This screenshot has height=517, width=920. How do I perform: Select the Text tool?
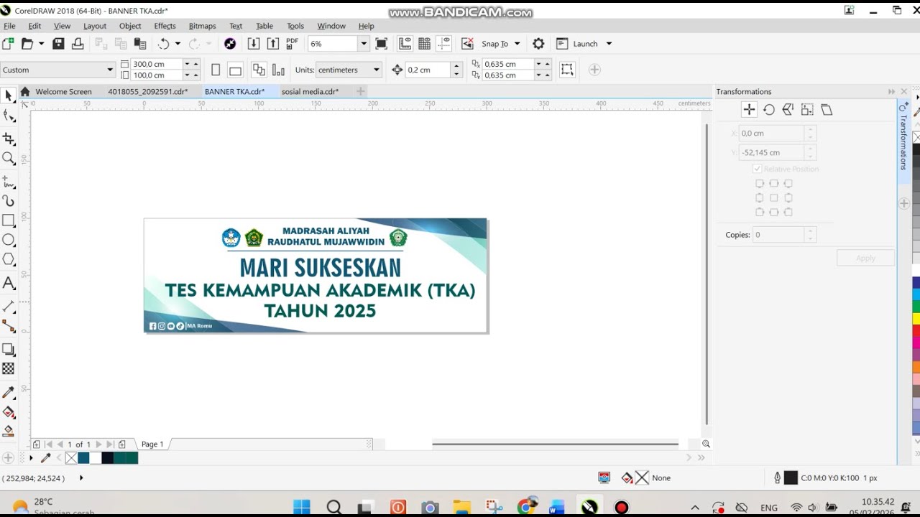(9, 284)
